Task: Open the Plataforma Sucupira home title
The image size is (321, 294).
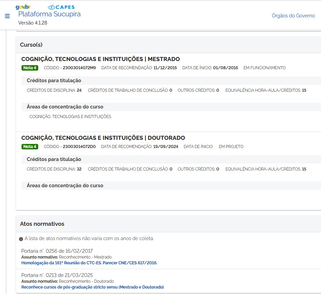Action: point(49,14)
